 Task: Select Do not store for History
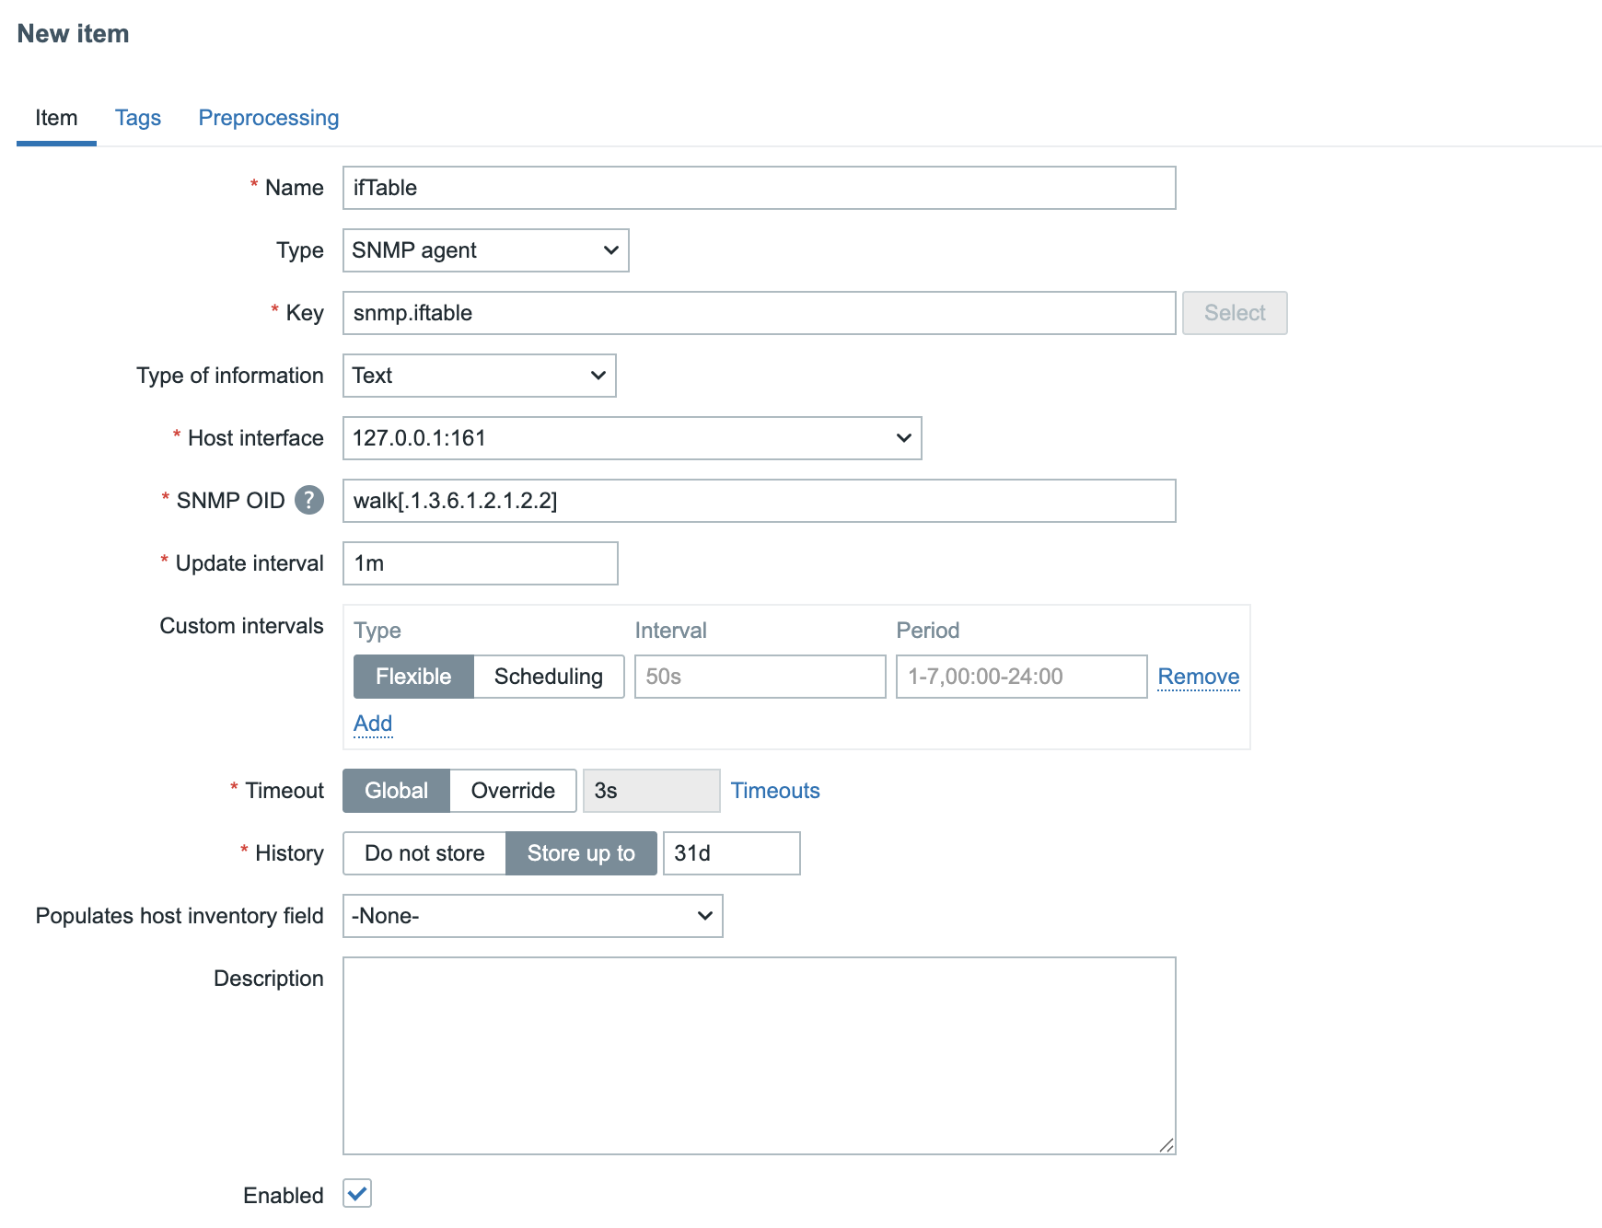pyautogui.click(x=424, y=852)
